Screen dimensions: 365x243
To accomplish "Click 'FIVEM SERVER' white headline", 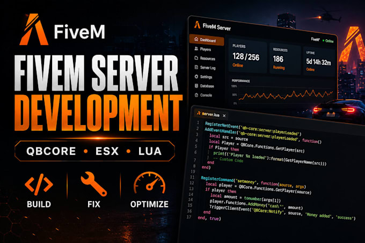I will [x=97, y=73].
